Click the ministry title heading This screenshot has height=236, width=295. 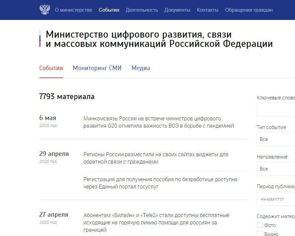coord(159,39)
